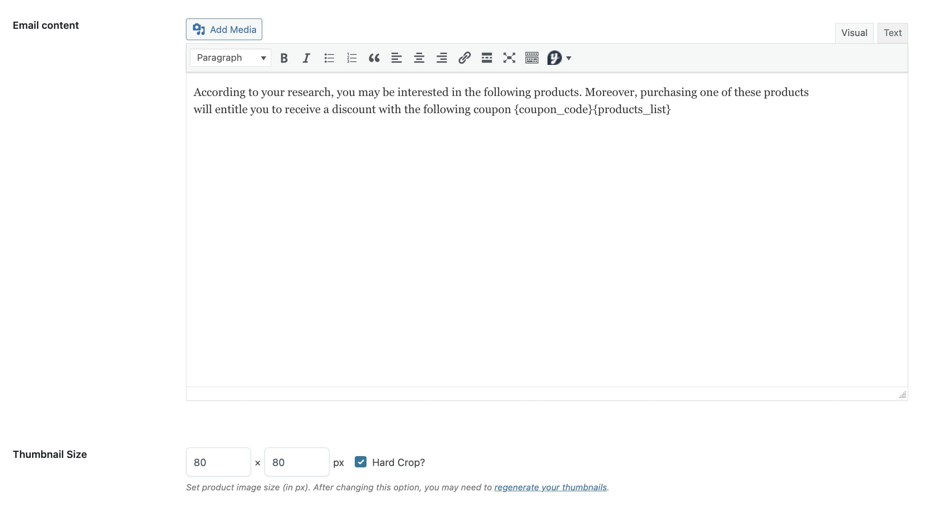Apply blockquote formatting

coord(374,58)
